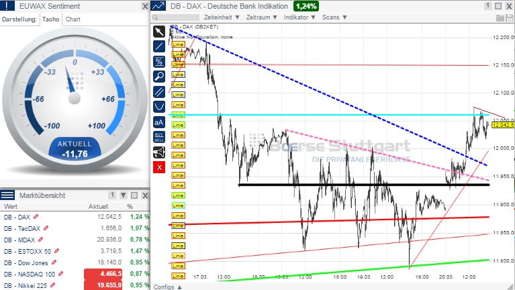Expand the Configs panel at chart bottom
The width and height of the screenshot is (515, 290).
point(167,287)
